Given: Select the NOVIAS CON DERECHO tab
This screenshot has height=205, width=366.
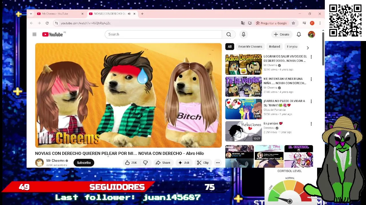Looking at the screenshot, I should coord(110,14).
